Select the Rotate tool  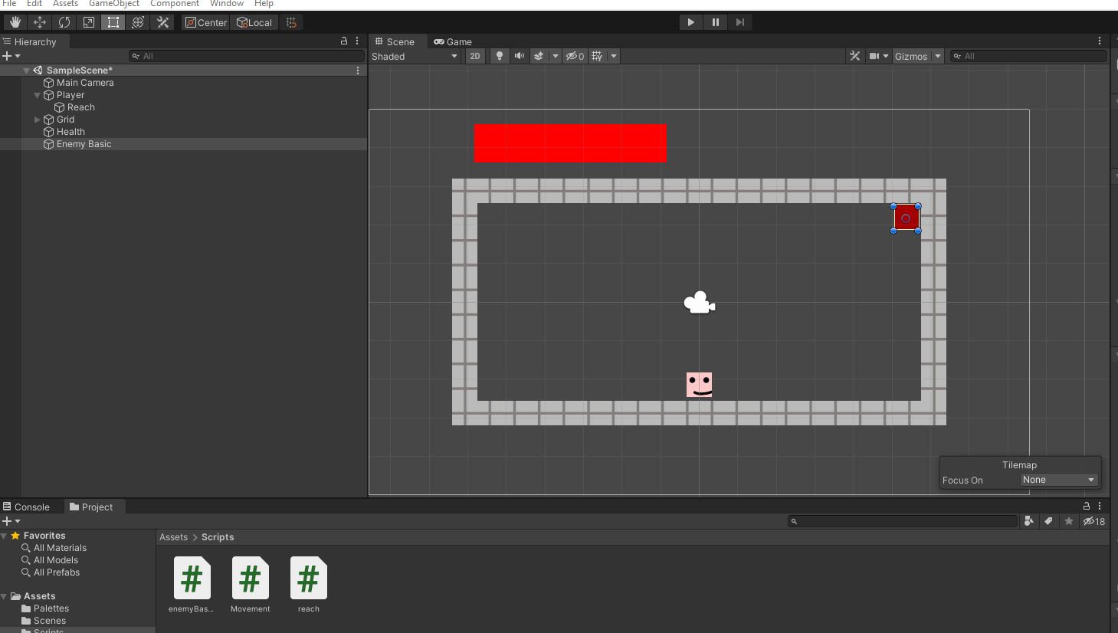coord(64,22)
